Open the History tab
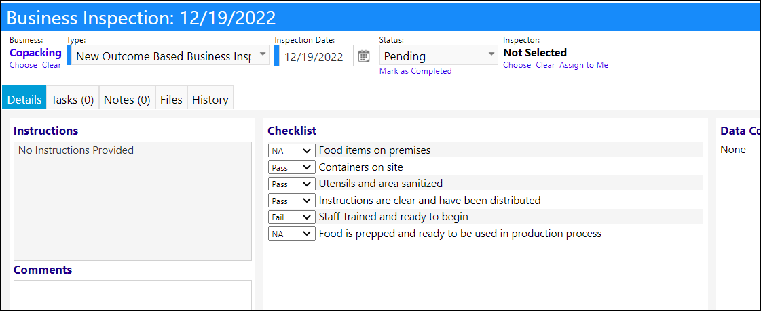 [x=210, y=100]
